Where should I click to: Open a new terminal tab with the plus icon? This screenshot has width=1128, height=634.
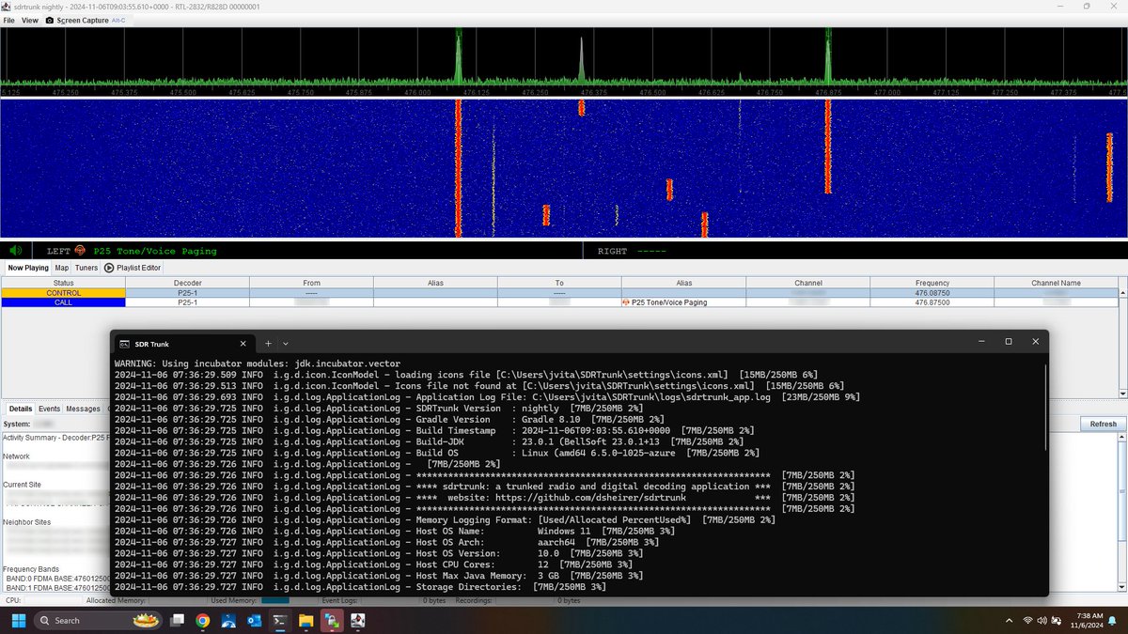(x=268, y=343)
